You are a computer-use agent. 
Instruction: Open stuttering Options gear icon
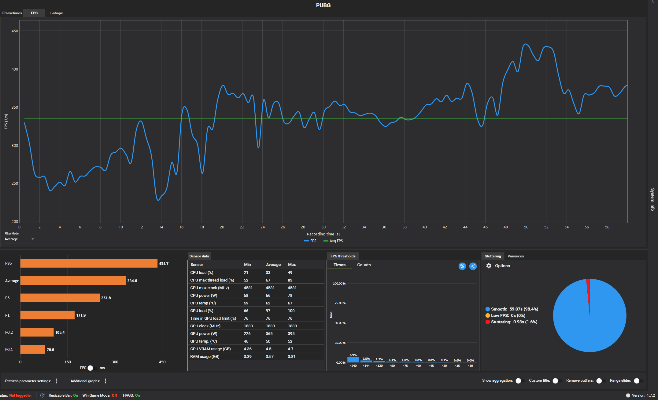pos(489,266)
